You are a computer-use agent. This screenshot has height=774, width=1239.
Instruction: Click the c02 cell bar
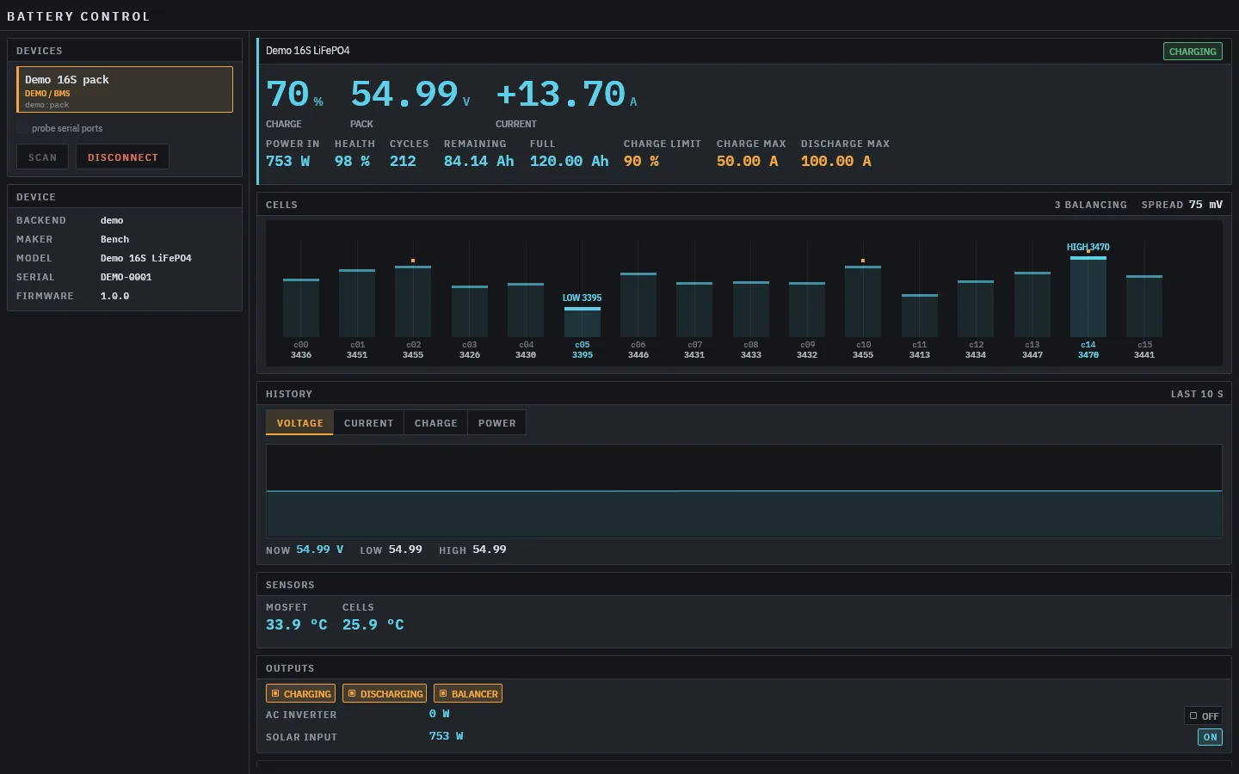[x=413, y=302]
